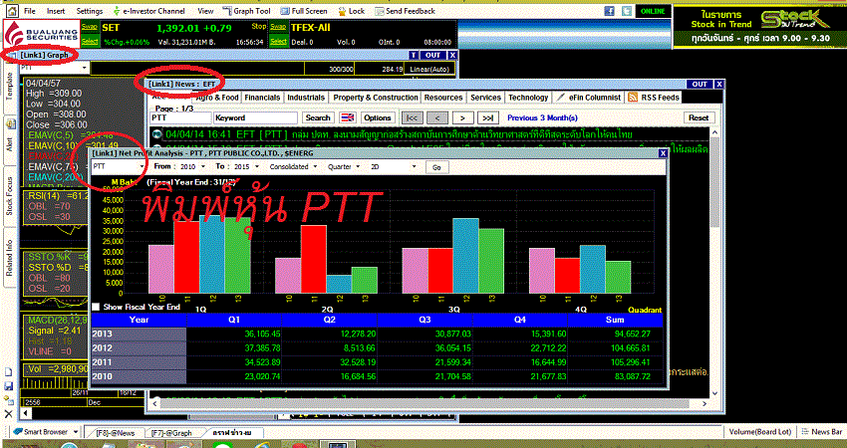Go to next news page with >
Image resolution: width=847 pixels, height=448 pixels.
click(x=463, y=117)
